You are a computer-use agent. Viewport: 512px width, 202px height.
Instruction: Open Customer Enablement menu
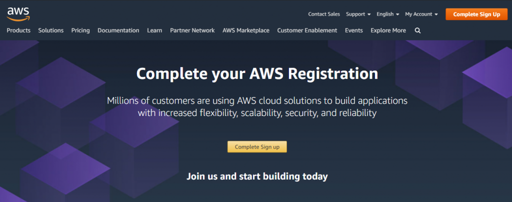307,30
